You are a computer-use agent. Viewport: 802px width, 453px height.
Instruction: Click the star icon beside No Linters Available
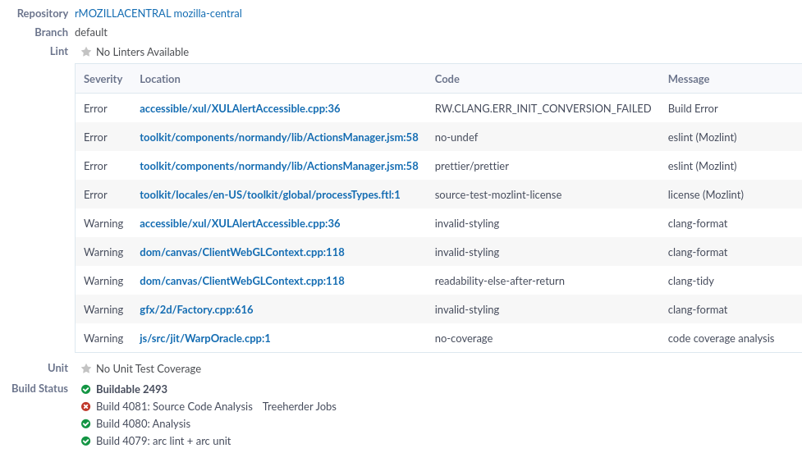[x=86, y=52]
